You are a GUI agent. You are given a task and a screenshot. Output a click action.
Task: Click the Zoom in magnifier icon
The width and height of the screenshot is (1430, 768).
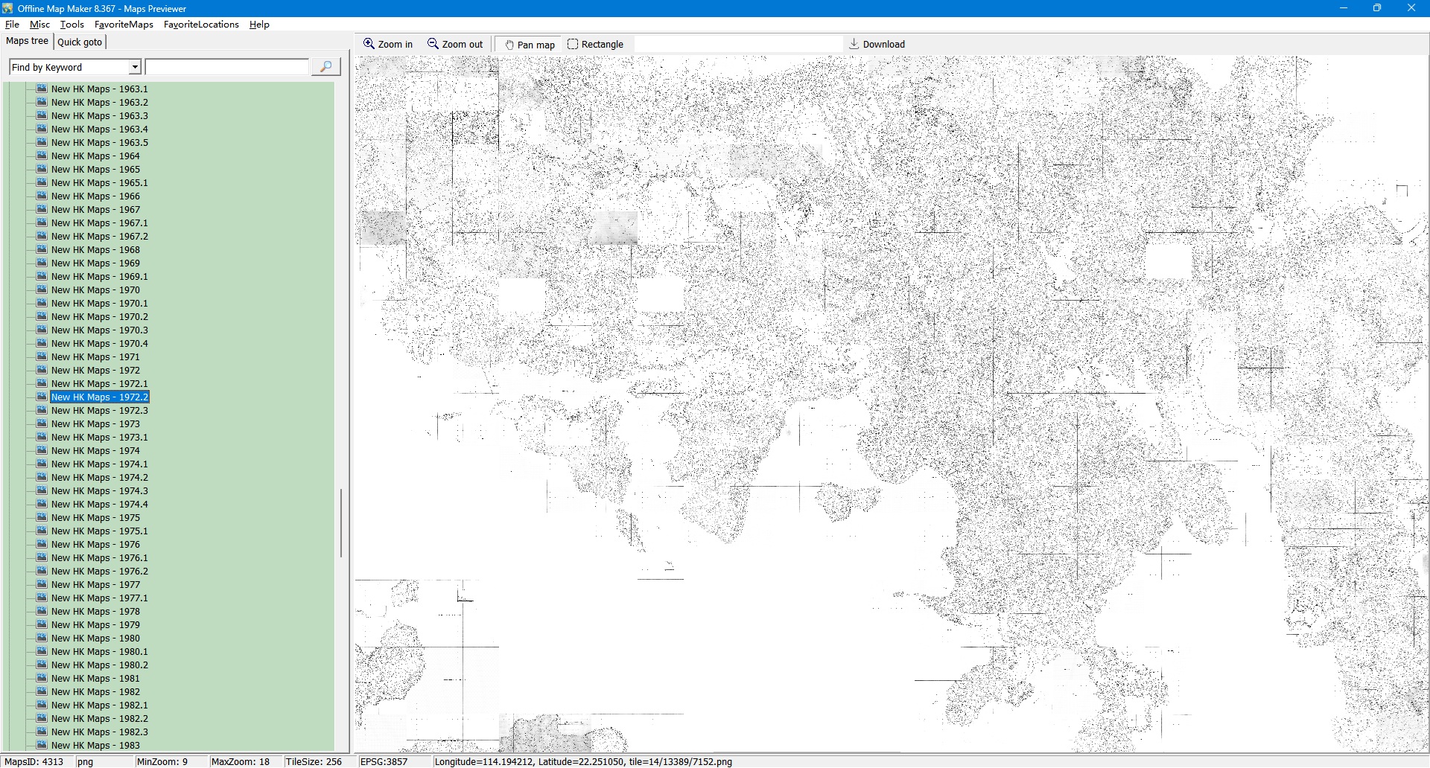(x=369, y=44)
